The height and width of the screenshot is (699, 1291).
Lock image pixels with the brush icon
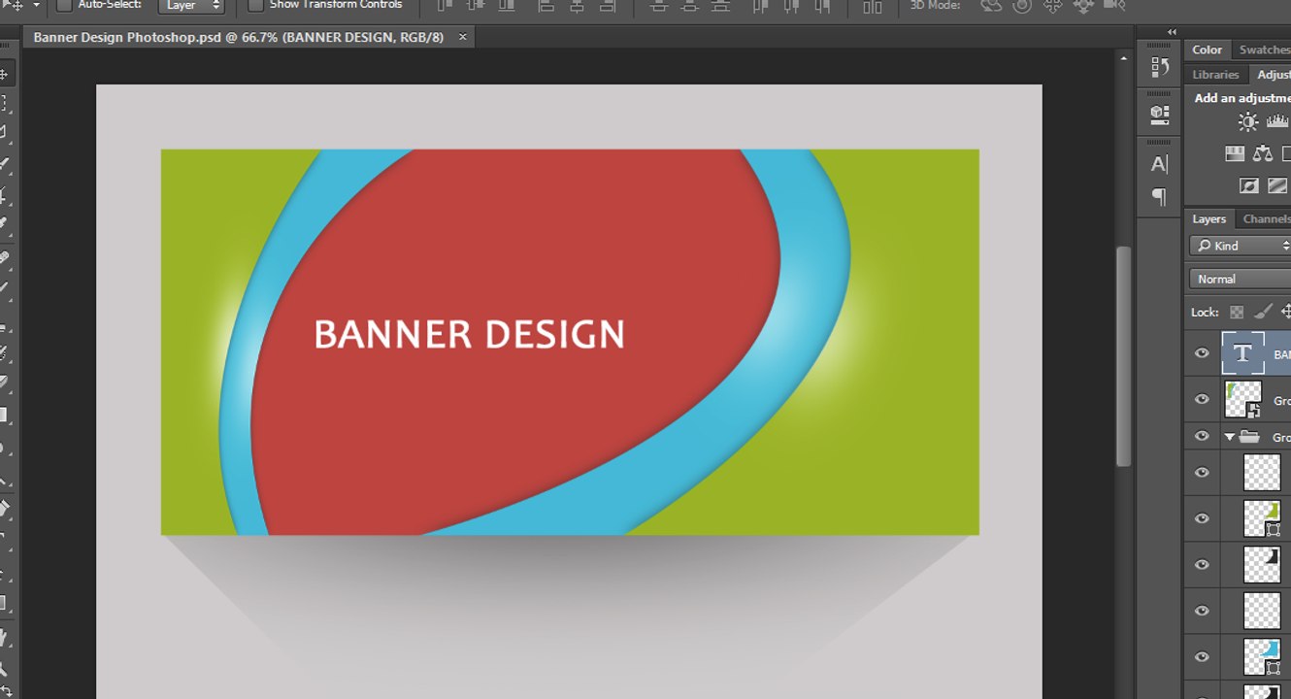pyautogui.click(x=1263, y=312)
